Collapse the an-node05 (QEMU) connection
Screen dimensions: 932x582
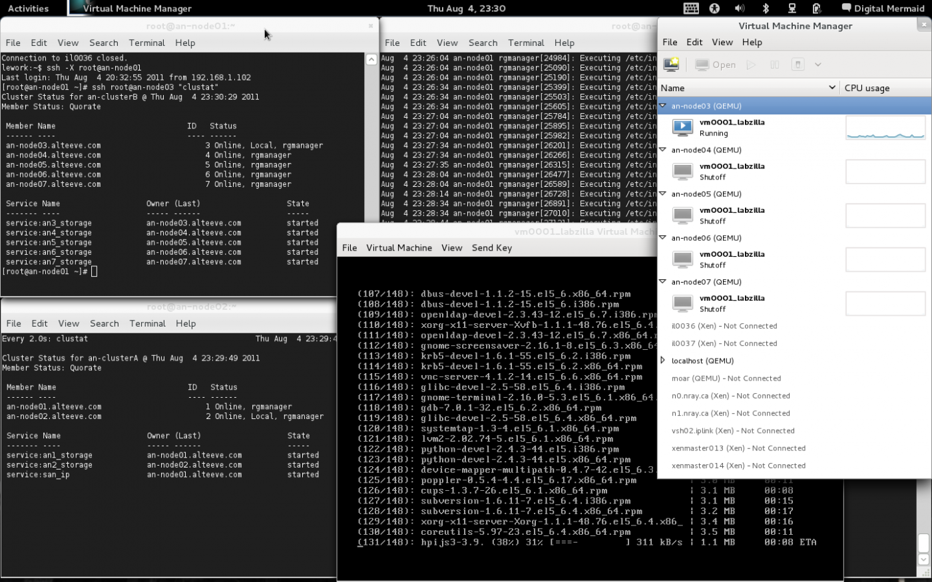[663, 194]
